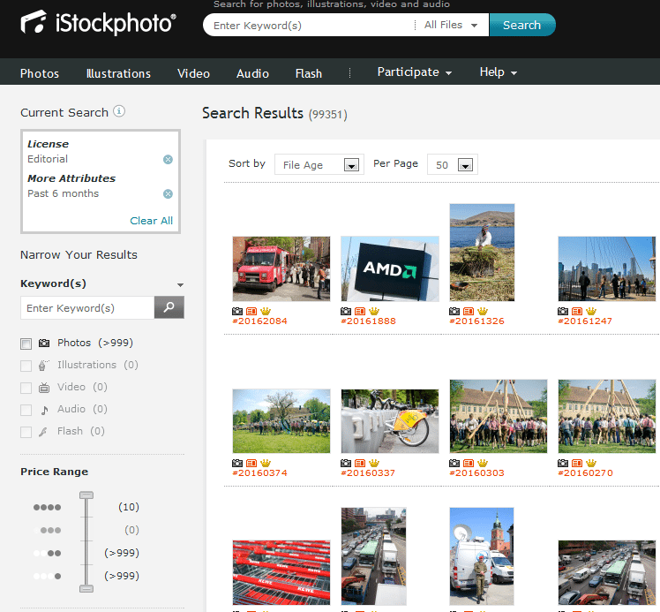The height and width of the screenshot is (612, 660).
Task: Click camera icon under image #20161247
Action: (563, 311)
